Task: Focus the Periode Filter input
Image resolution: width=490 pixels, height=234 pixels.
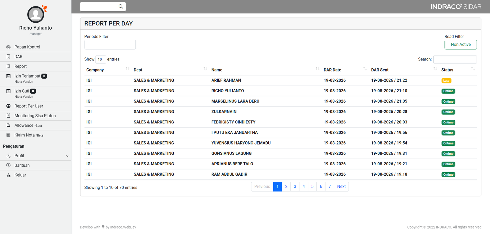Action: pos(110,45)
